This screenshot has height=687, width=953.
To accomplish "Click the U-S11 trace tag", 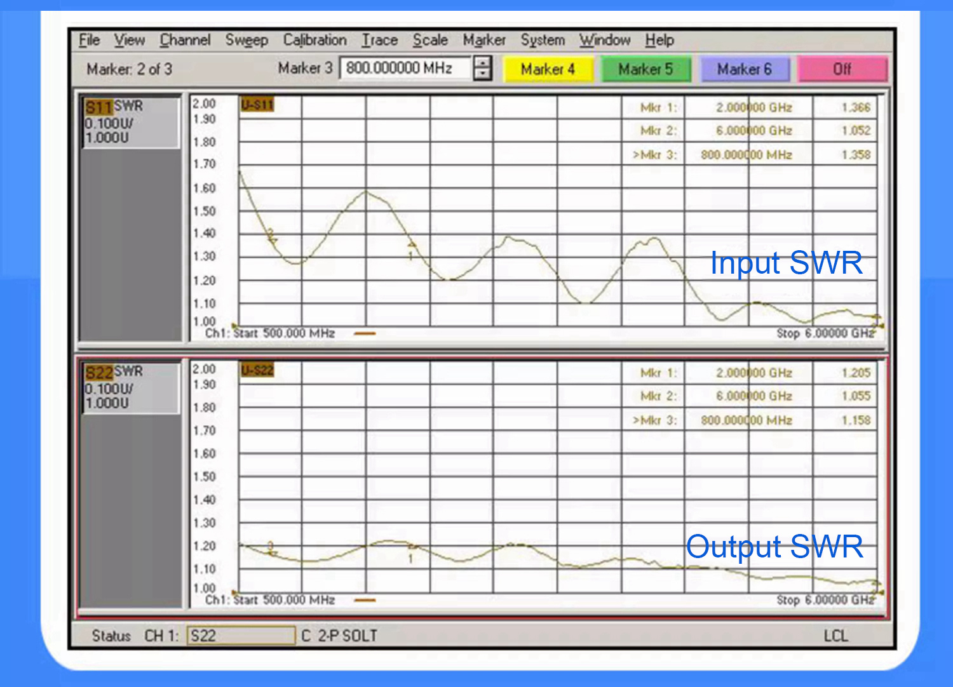I will [x=257, y=104].
